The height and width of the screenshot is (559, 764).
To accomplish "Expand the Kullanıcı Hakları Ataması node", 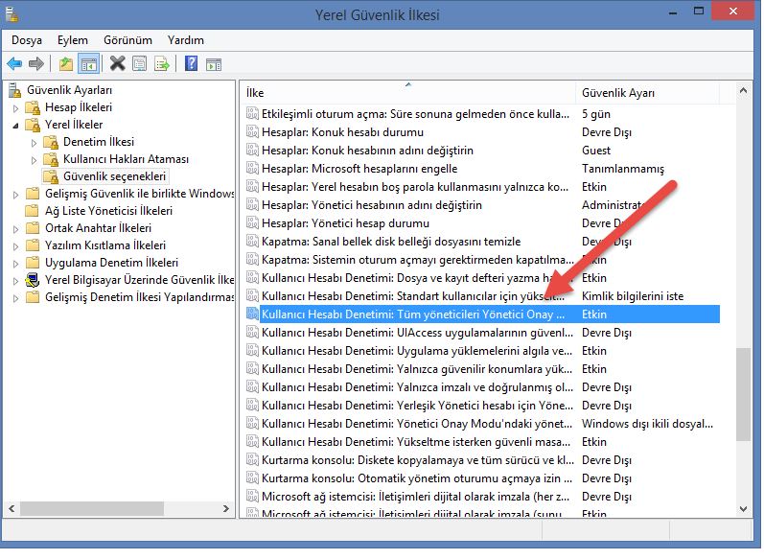I will pos(35,160).
